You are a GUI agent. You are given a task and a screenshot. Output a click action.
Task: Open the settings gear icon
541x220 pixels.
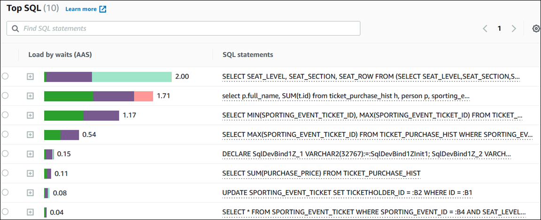point(536,29)
